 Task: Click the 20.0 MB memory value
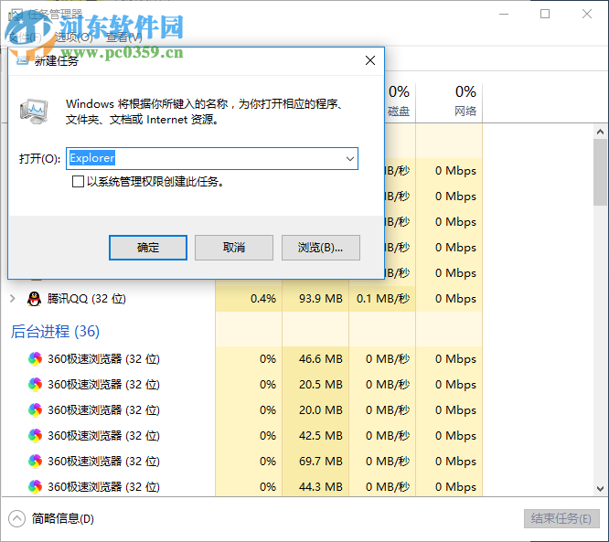(321, 410)
